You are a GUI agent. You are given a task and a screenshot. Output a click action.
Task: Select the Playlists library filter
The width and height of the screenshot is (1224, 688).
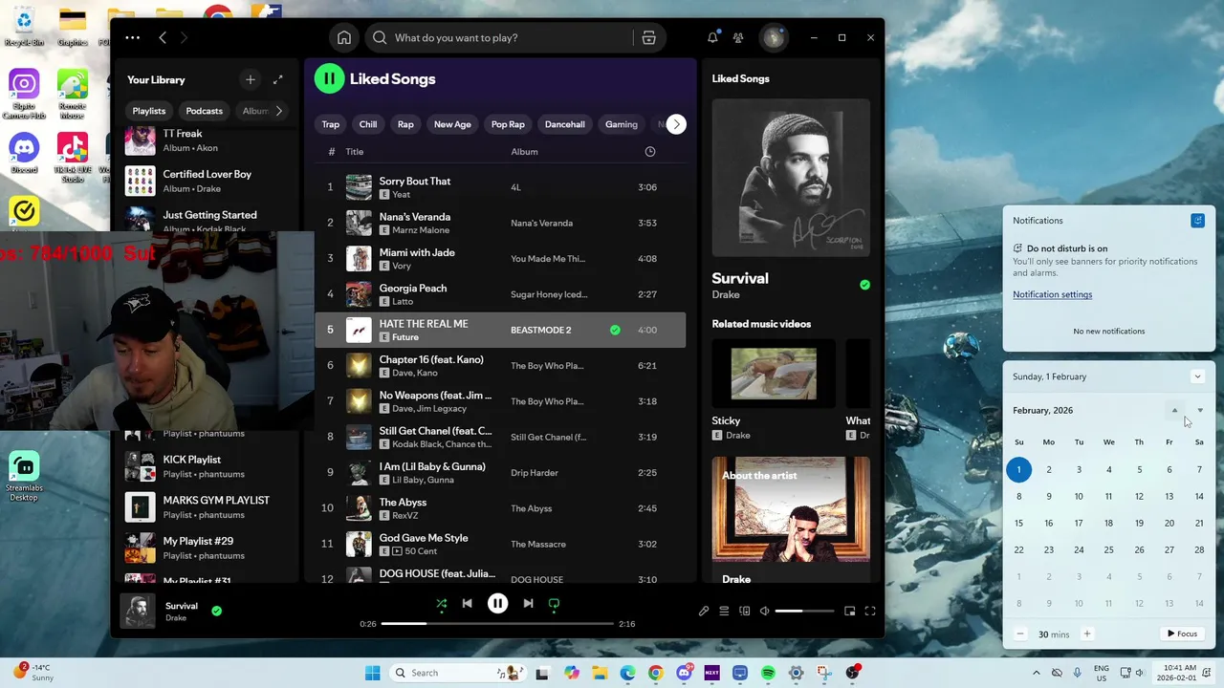[x=148, y=111]
